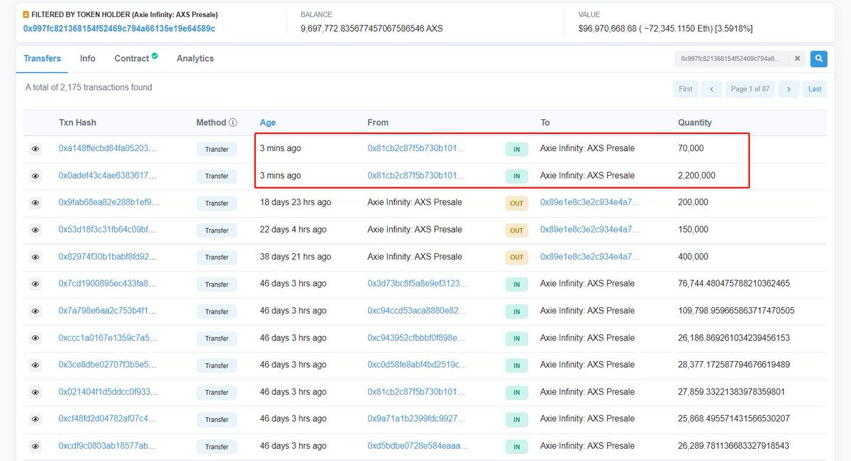Screen dimensions: 851x461
Task: Open recipient 0x89e1e8c3e2c934e4a7 in 200,000 row
Action: point(590,202)
